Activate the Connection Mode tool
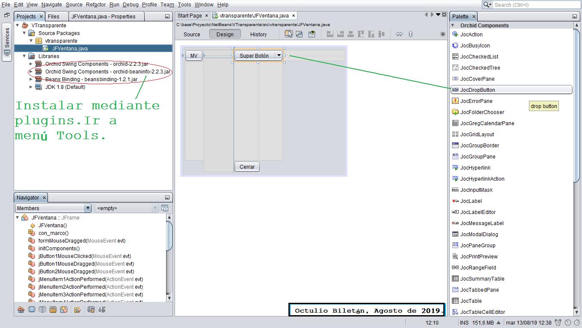The image size is (582, 328). (x=299, y=34)
